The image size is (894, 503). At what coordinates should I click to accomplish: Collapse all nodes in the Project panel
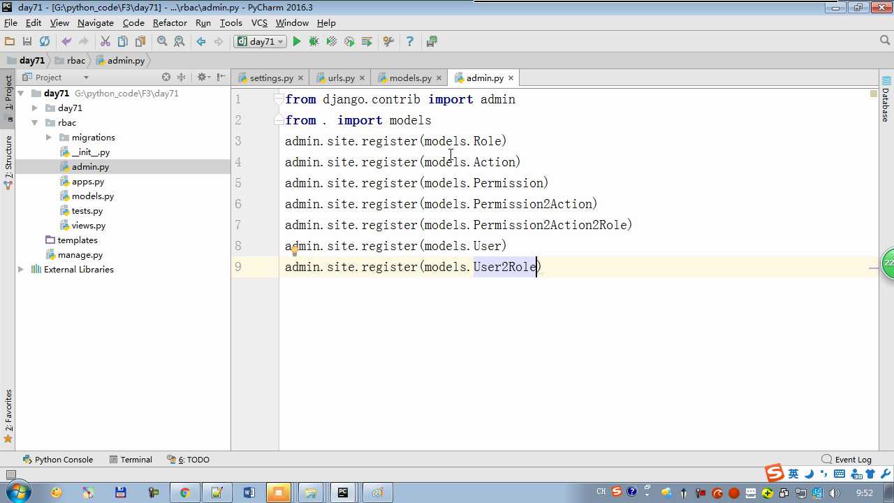click(x=182, y=78)
